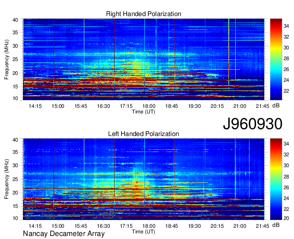294x239 pixels.
Task: Click "Time (UT)" label under Right Handed plot
Action: point(144,112)
